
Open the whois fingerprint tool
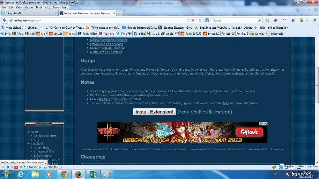coord(167,34)
